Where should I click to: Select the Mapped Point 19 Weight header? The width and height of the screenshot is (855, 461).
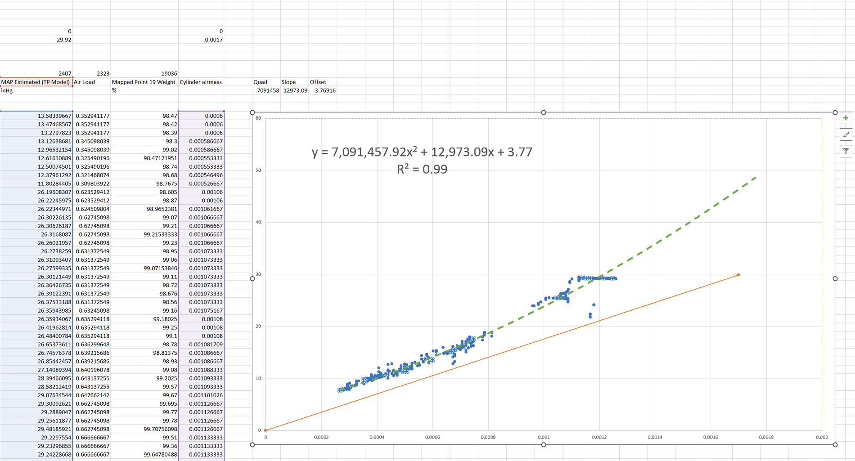[x=144, y=82]
